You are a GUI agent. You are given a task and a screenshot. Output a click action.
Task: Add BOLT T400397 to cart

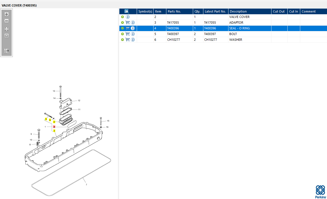pos(128,34)
